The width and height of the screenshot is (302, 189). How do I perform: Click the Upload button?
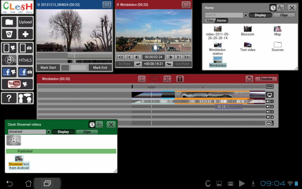click(25, 22)
